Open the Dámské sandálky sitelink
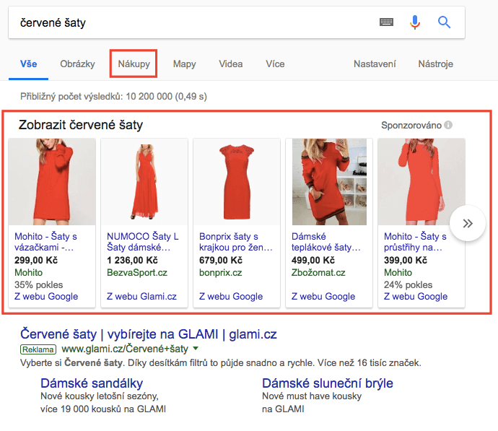 pos(92,383)
